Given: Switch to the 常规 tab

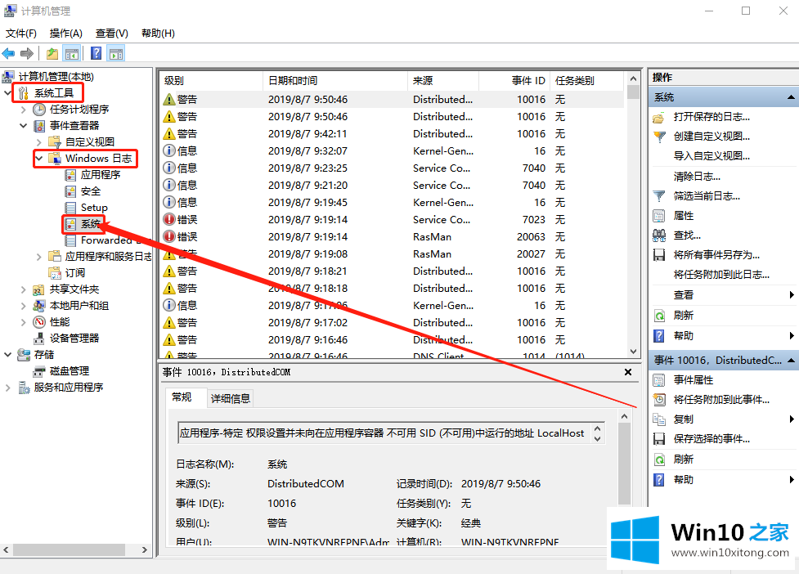Looking at the screenshot, I should click(x=182, y=397).
